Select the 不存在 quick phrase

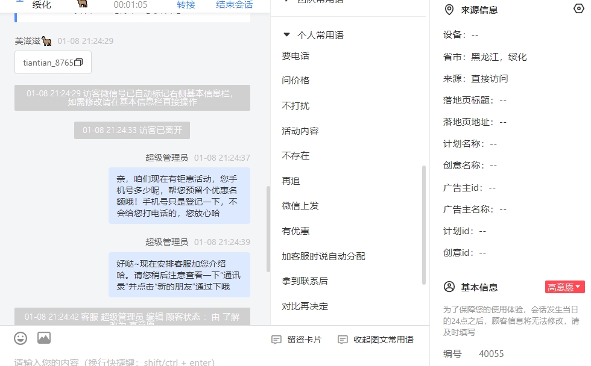pyautogui.click(x=295, y=156)
